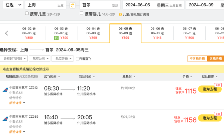224x136 pixels.
Task: Click 中国南方航空 CZ313 flight name
Action: click(24, 88)
